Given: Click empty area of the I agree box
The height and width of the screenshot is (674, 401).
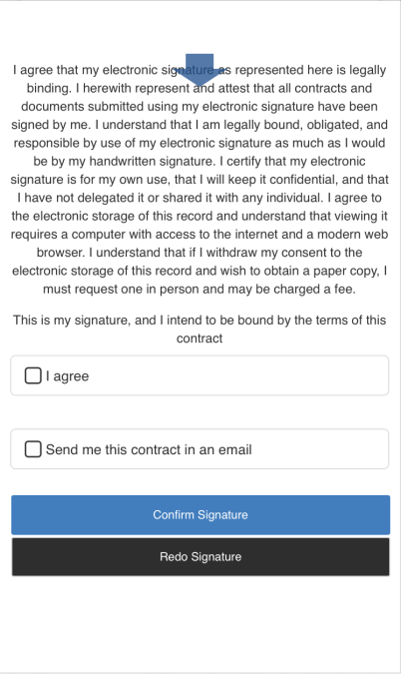Looking at the screenshot, I should pos(240,375).
